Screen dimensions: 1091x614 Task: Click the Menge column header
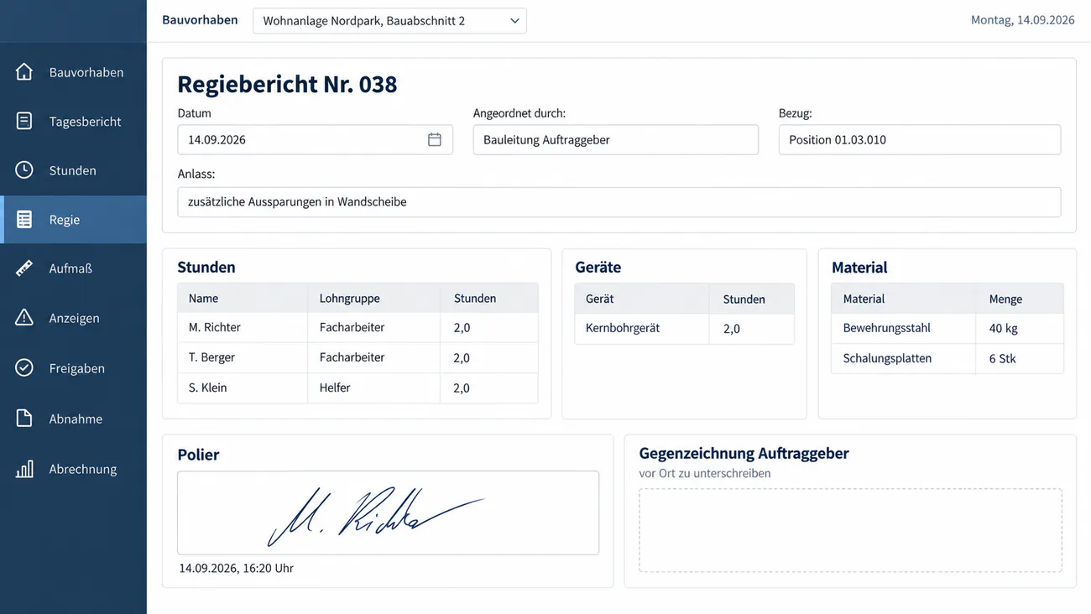[x=1021, y=299]
